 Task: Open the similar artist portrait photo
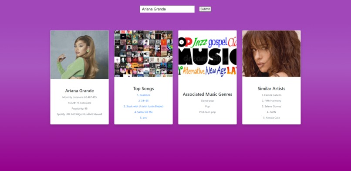271,54
